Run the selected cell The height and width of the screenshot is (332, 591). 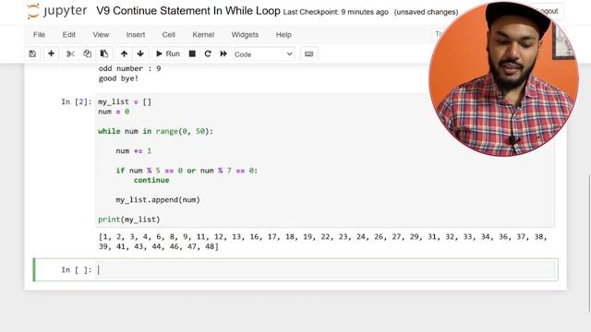coord(168,53)
